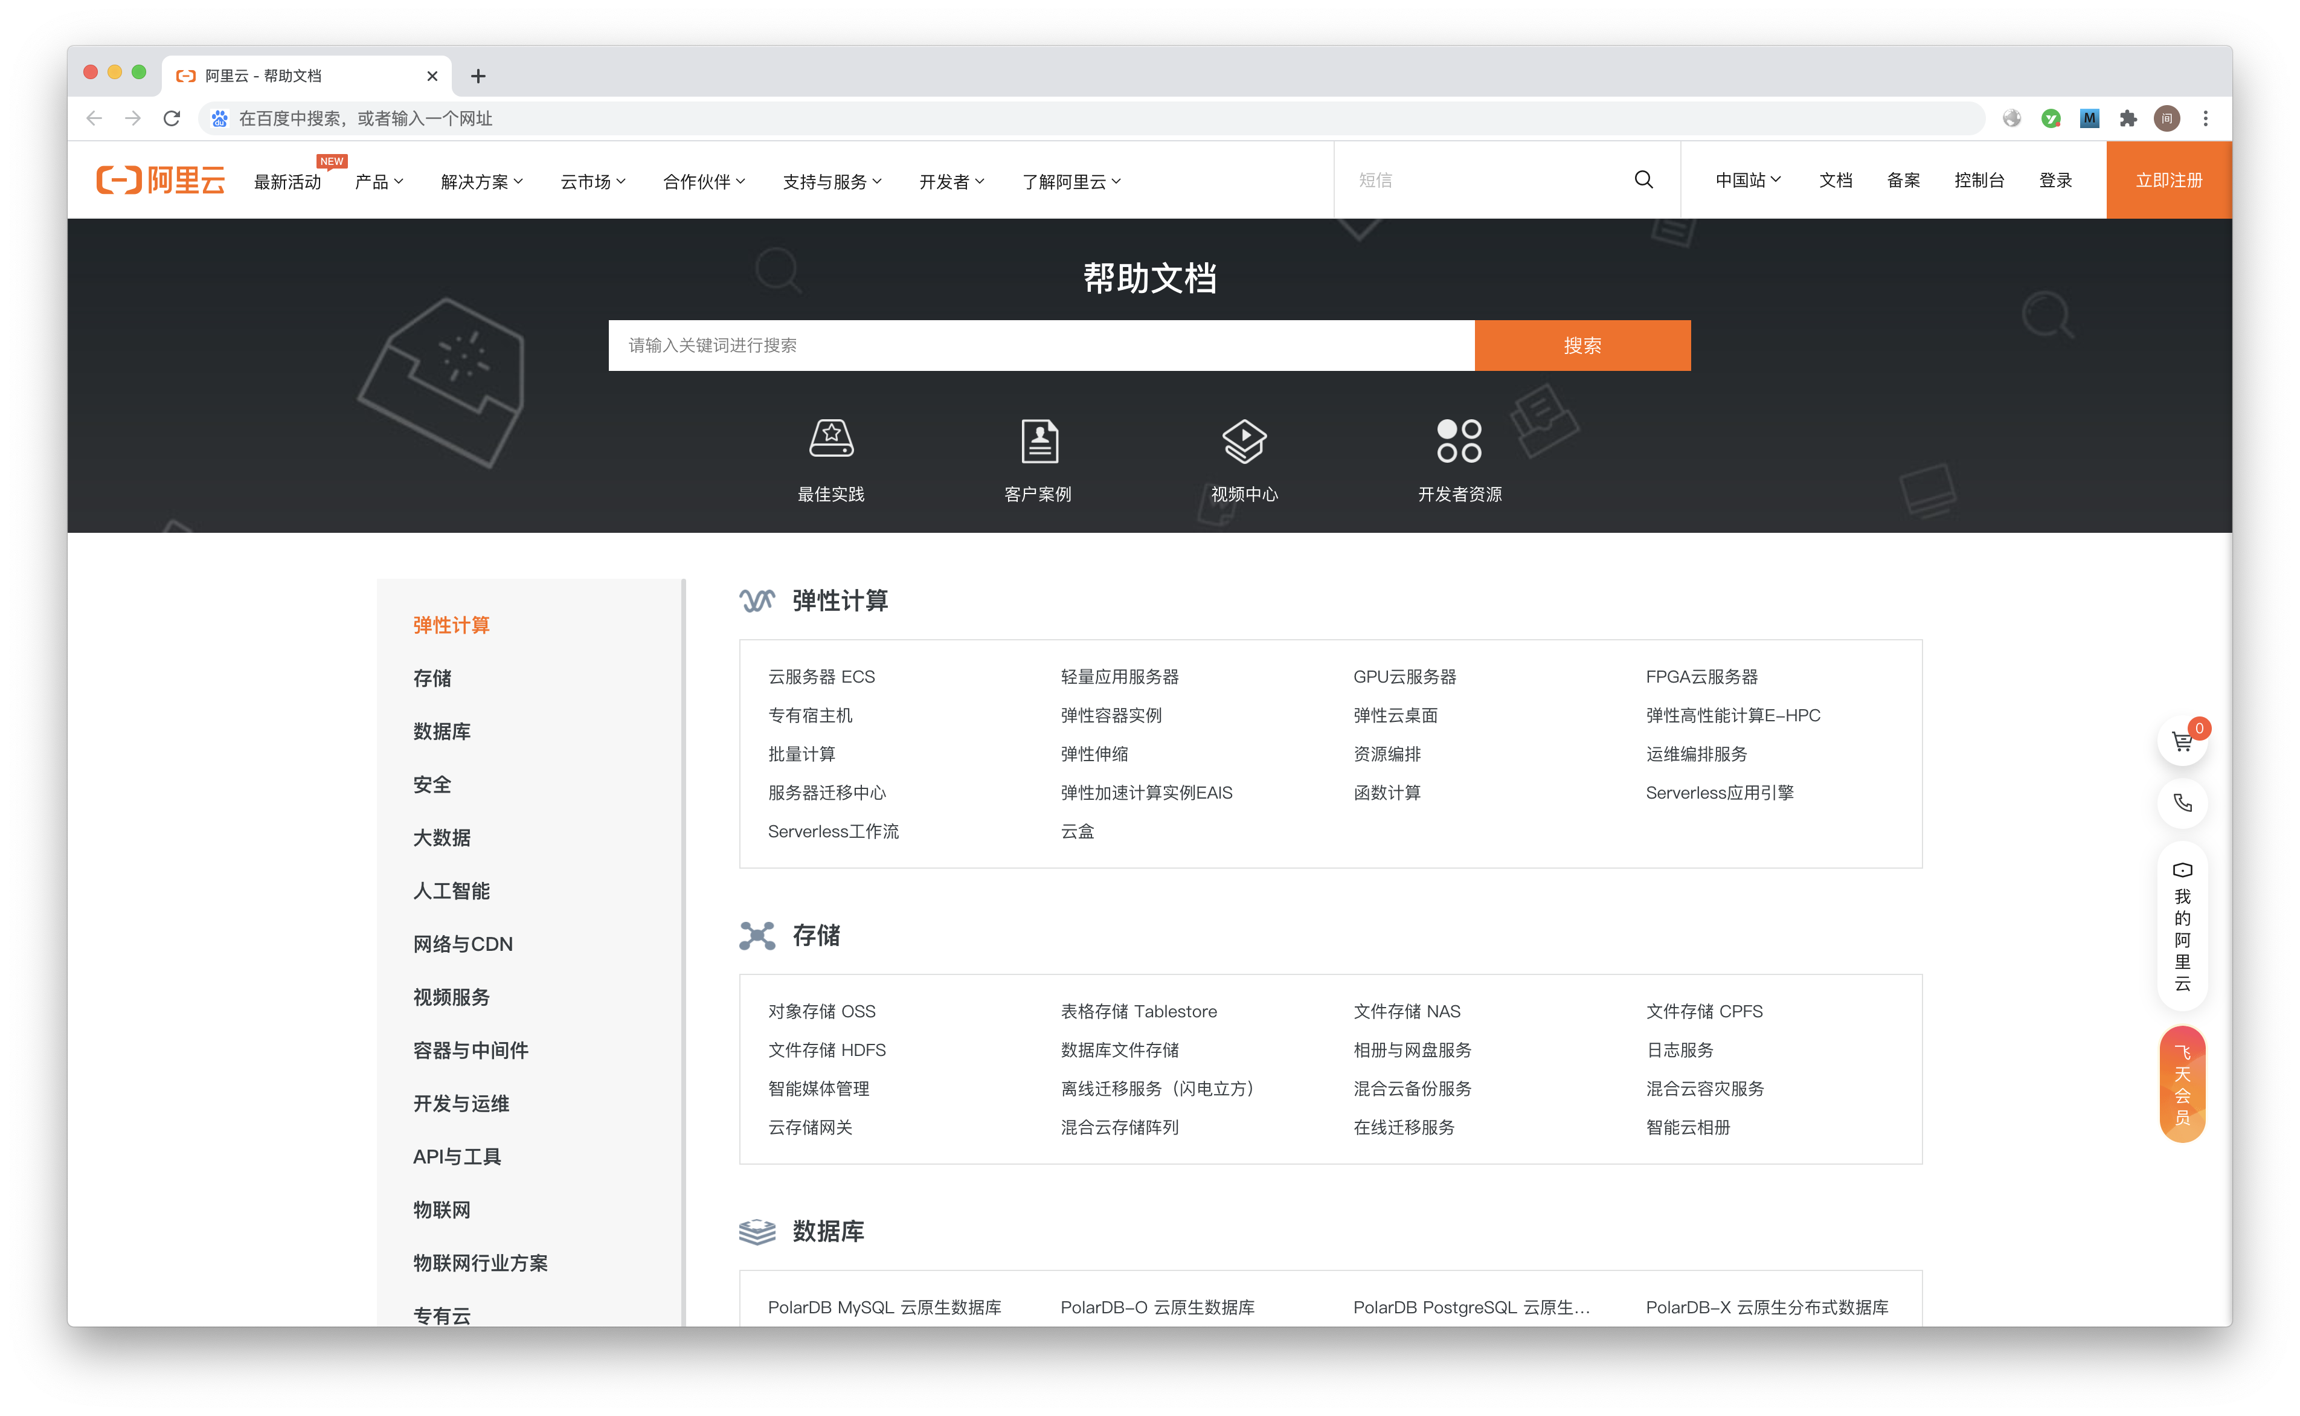The width and height of the screenshot is (2300, 1416).
Task: Expand the 支持与服务 dropdown menu
Action: 832,181
